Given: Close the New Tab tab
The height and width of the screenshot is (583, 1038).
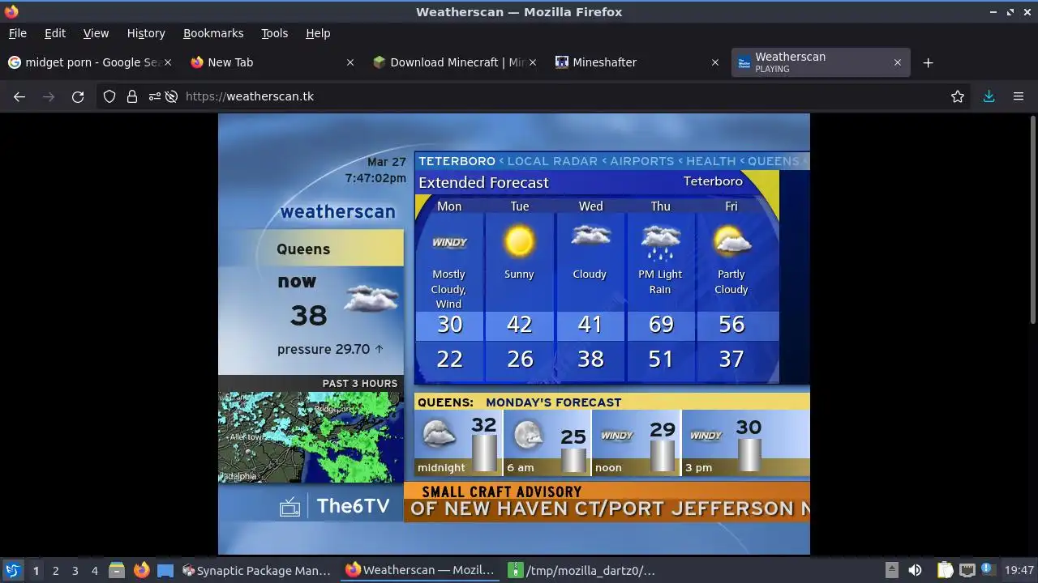Looking at the screenshot, I should pyautogui.click(x=350, y=62).
